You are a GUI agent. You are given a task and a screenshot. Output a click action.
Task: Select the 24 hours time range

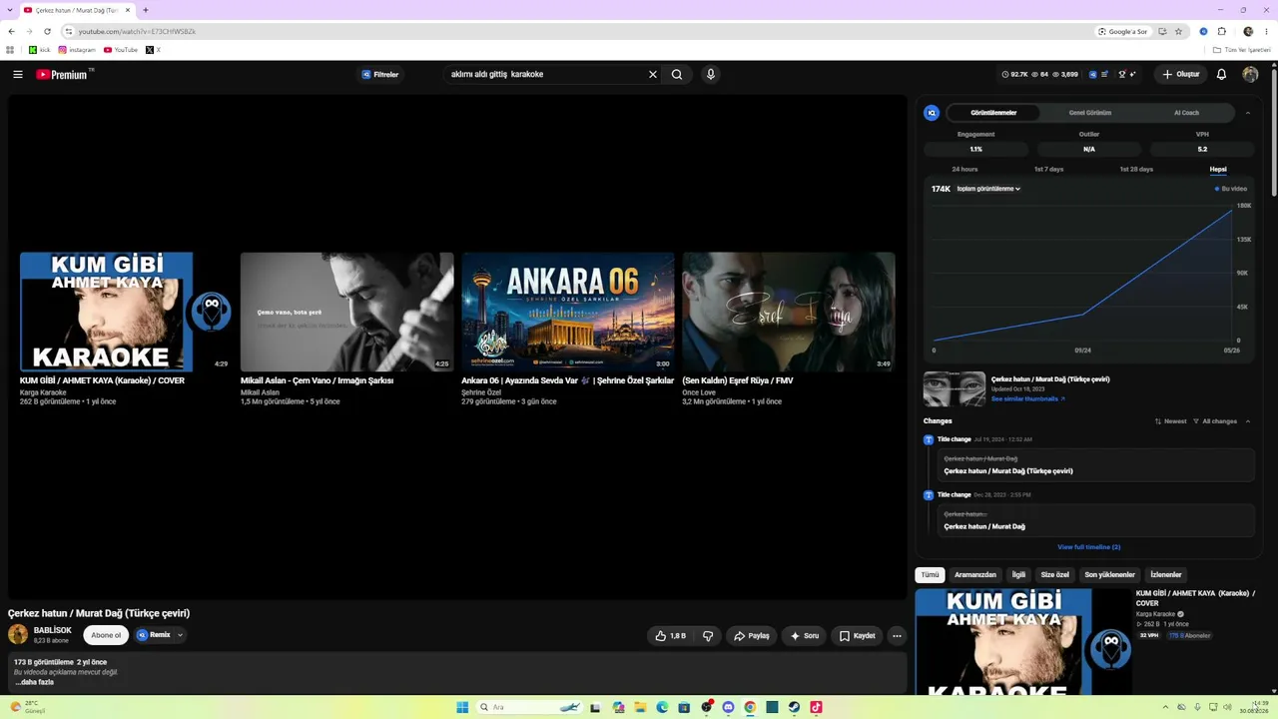964,169
